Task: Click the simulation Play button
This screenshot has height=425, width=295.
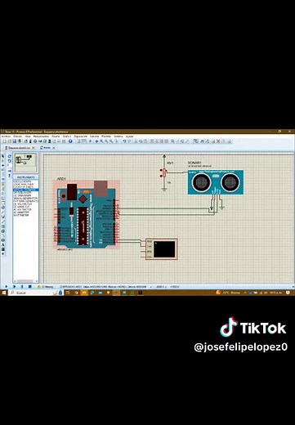Action: tap(6, 287)
